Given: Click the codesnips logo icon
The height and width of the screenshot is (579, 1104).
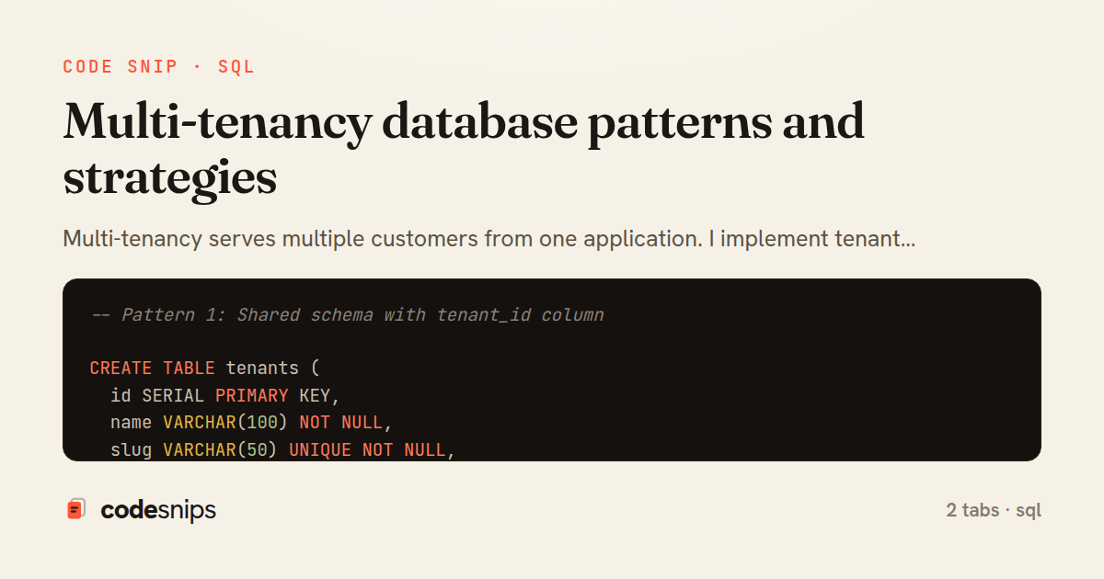Looking at the screenshot, I should coord(76,509).
